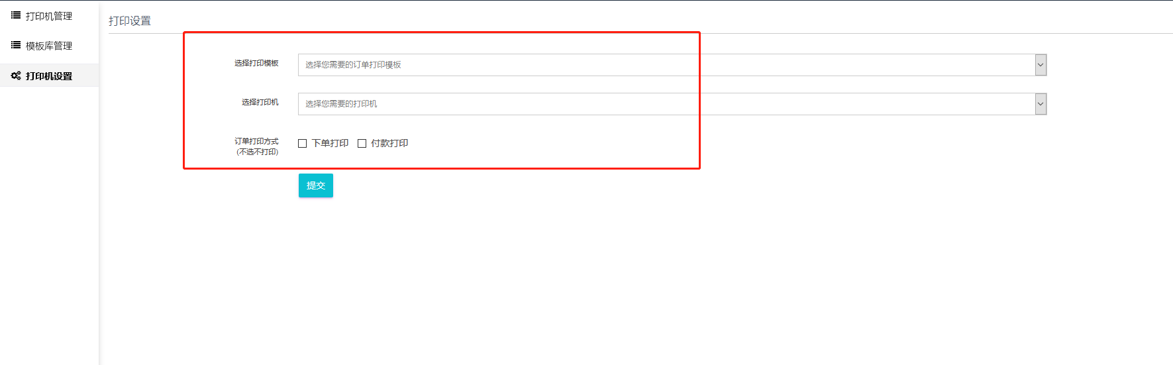1173x365 pixels.
Task: Submit the form with 提交 button
Action: click(x=316, y=185)
